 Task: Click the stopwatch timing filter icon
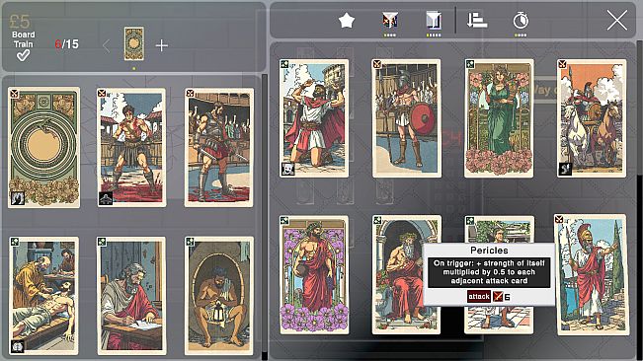click(521, 21)
